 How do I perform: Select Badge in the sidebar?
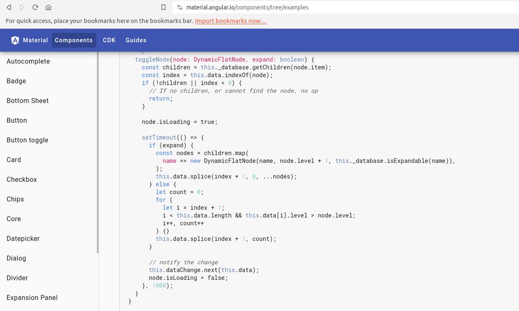(16, 81)
